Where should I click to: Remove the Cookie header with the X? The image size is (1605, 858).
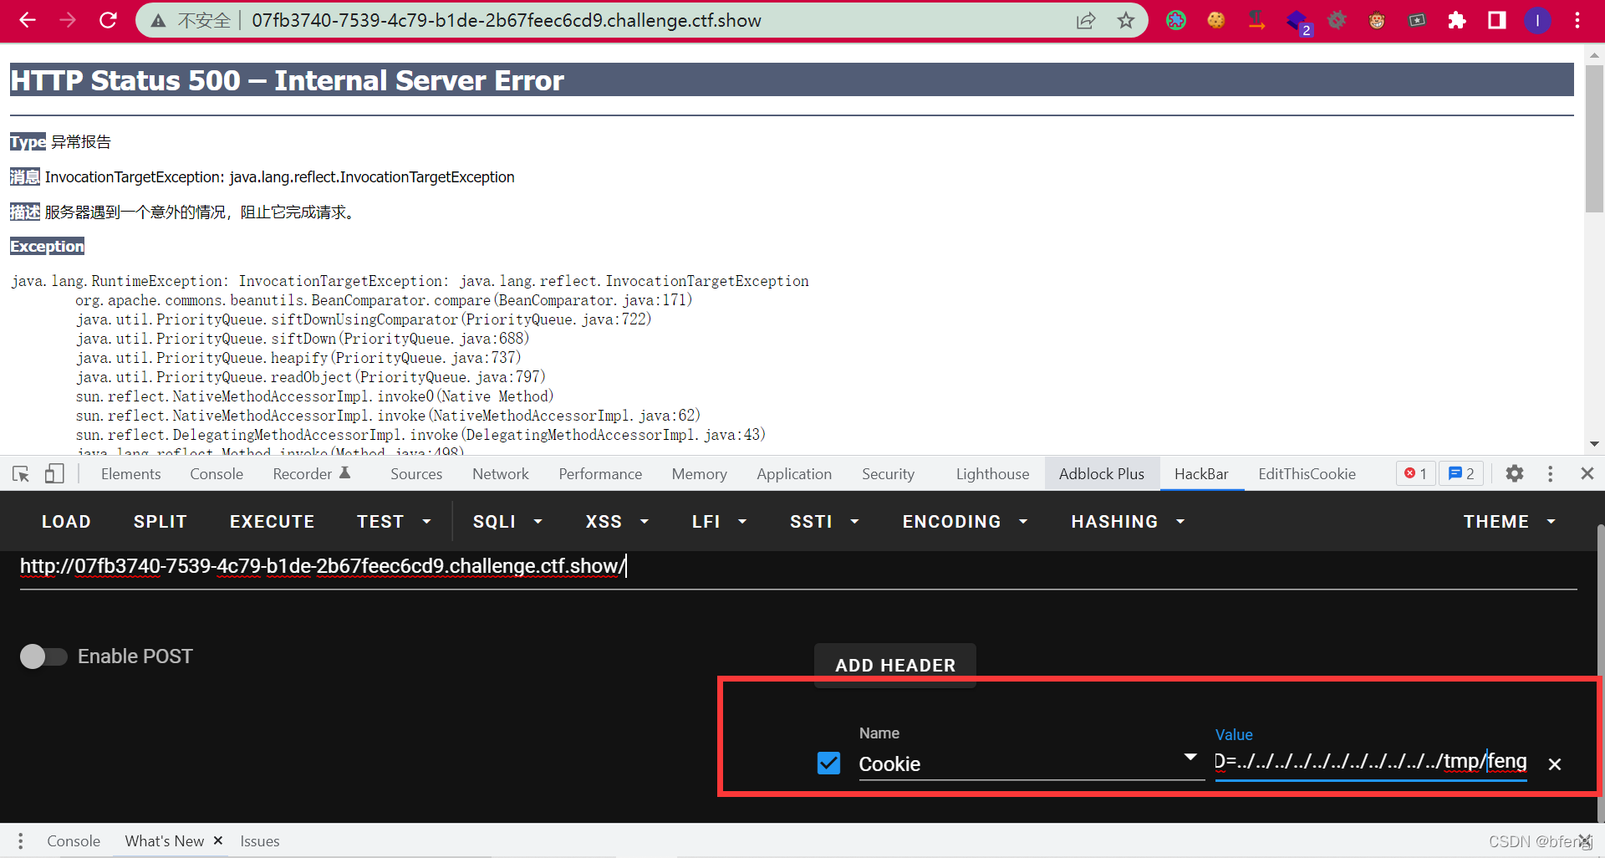pos(1555,764)
